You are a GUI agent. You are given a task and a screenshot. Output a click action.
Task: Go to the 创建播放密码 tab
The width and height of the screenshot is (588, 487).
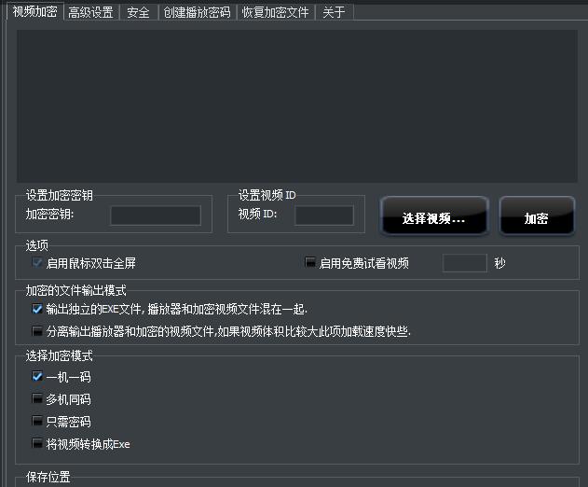197,12
